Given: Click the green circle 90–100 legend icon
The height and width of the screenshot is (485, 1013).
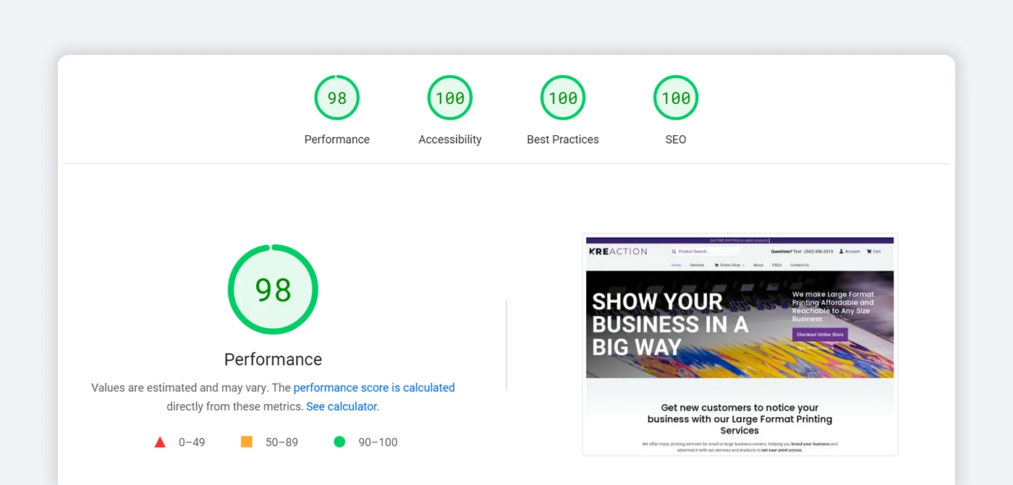Looking at the screenshot, I should tap(339, 442).
